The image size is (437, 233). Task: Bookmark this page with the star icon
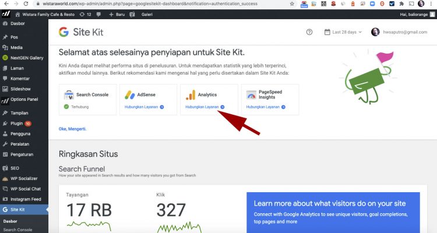(292, 4)
